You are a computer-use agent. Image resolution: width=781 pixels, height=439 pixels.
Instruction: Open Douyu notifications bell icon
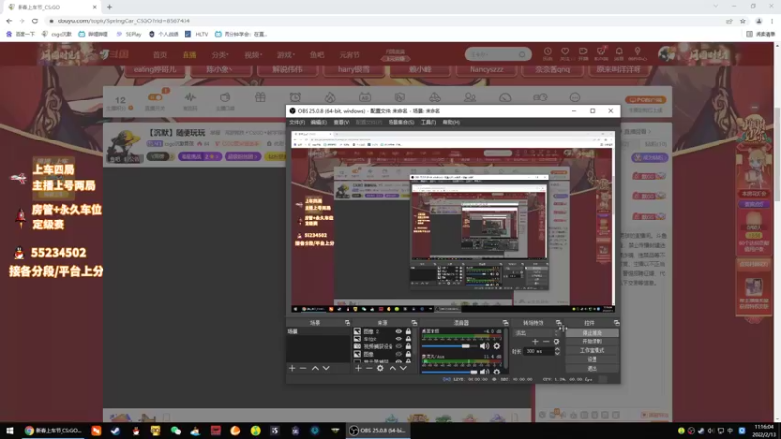[x=619, y=53]
